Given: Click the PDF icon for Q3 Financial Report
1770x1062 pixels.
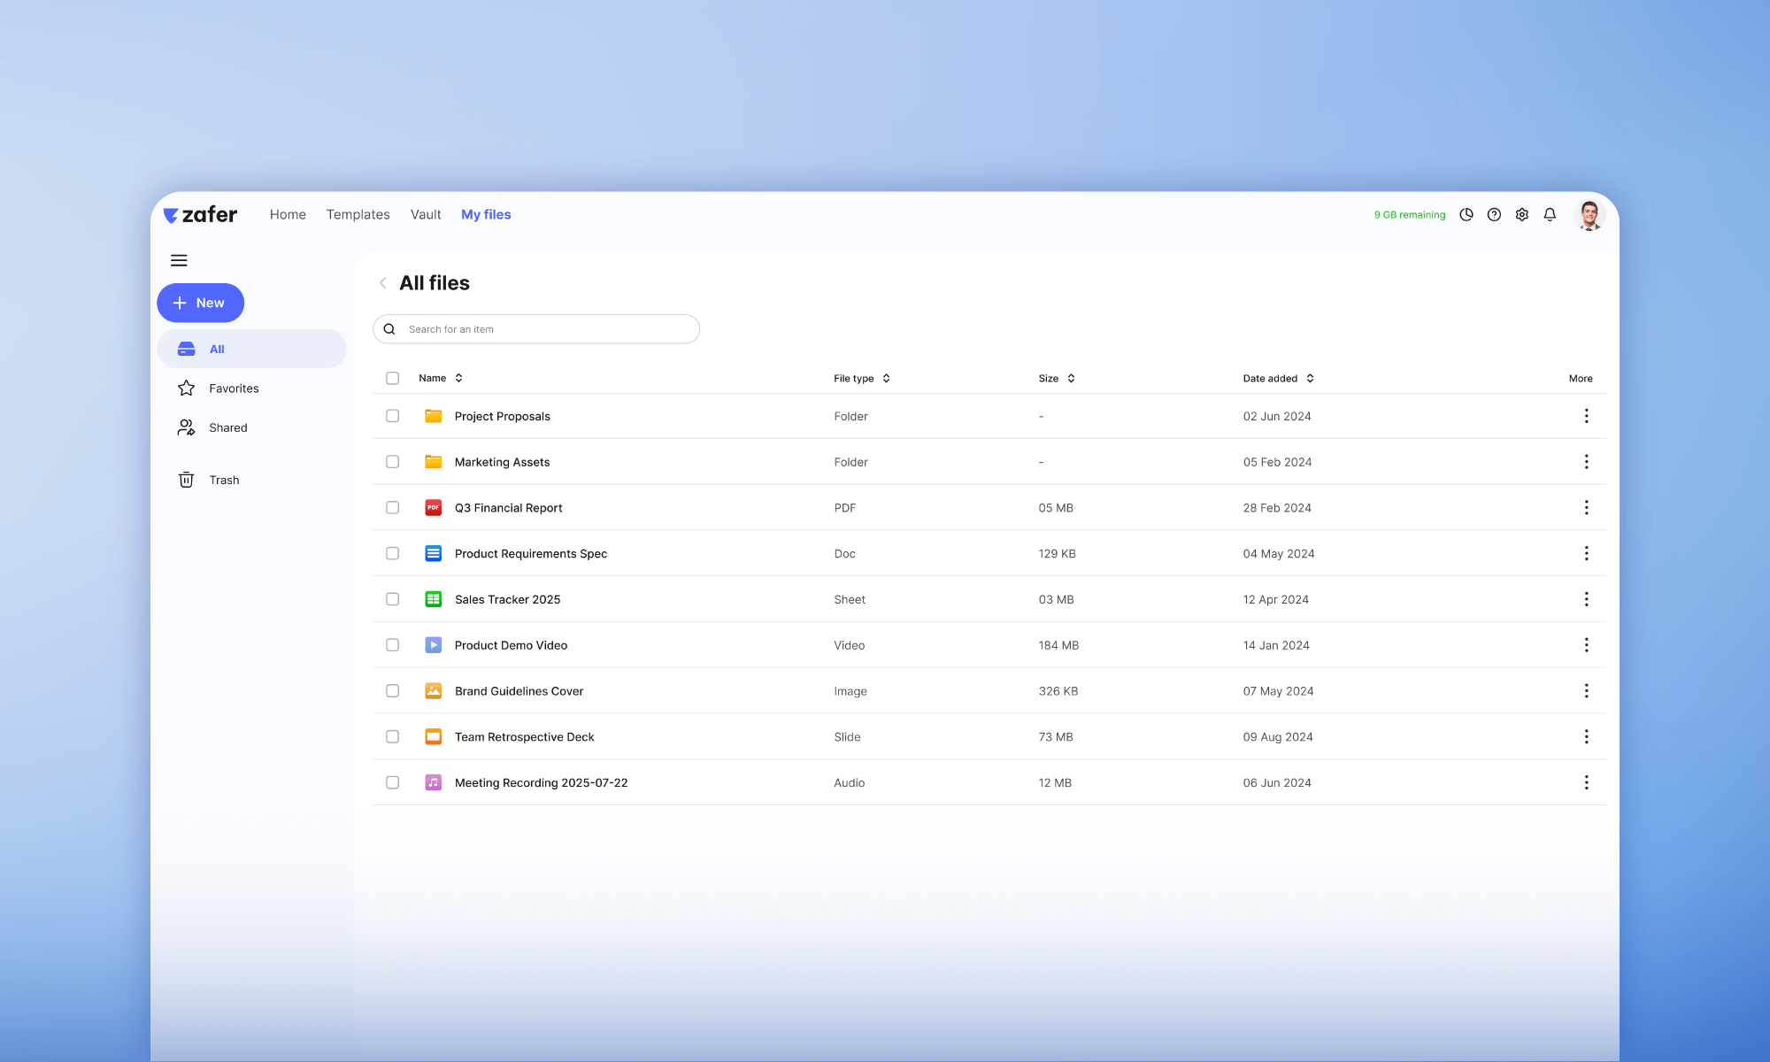Looking at the screenshot, I should click(x=433, y=508).
